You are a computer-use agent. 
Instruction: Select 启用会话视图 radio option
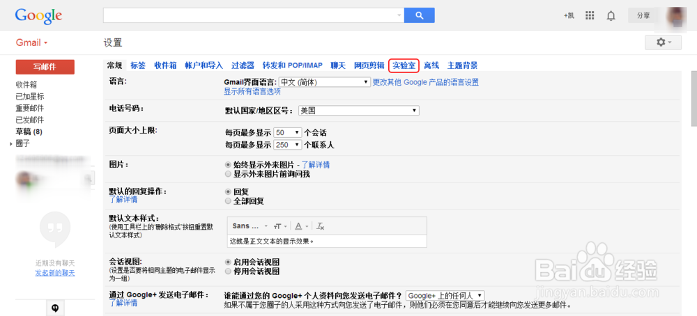(228, 262)
